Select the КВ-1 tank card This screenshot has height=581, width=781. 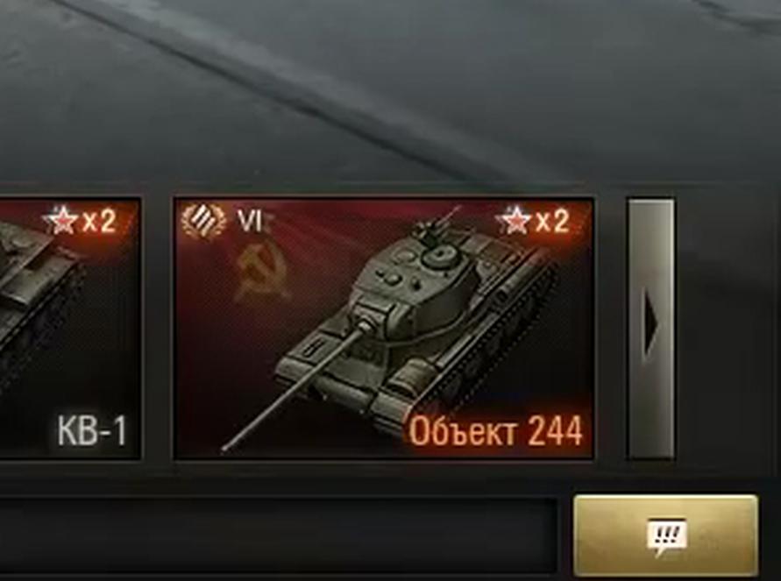pos(69,328)
